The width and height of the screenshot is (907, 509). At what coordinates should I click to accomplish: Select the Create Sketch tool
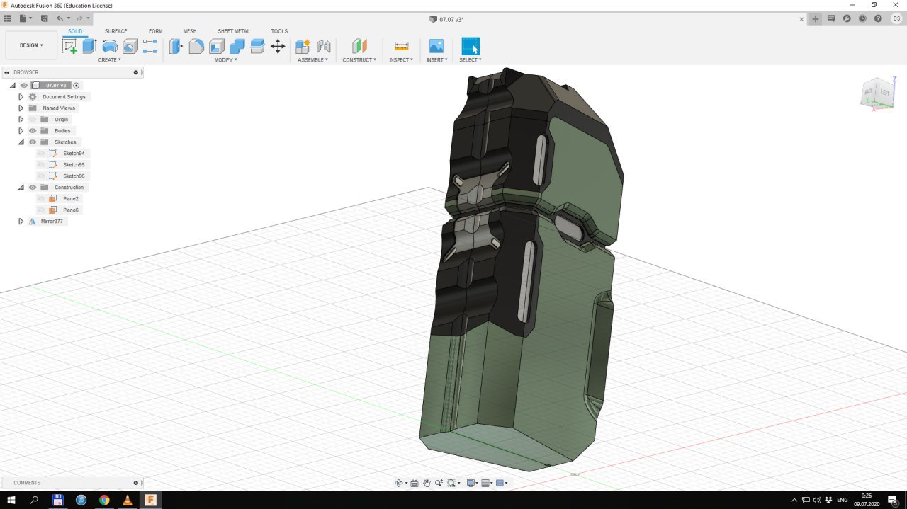point(69,47)
